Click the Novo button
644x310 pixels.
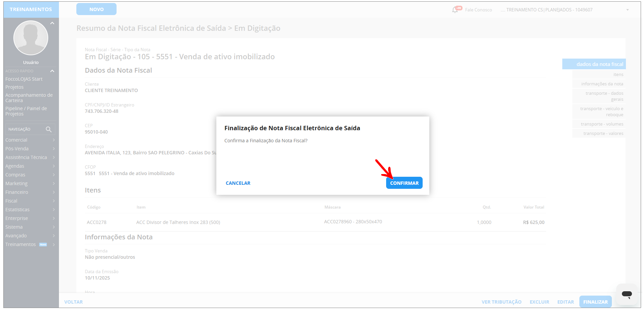[x=96, y=9]
